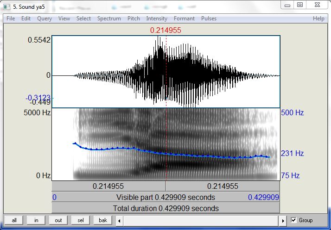This screenshot has height=230, width=331.
Task: Click the '5. Sound ya5' window title
Action: pos(29,7)
